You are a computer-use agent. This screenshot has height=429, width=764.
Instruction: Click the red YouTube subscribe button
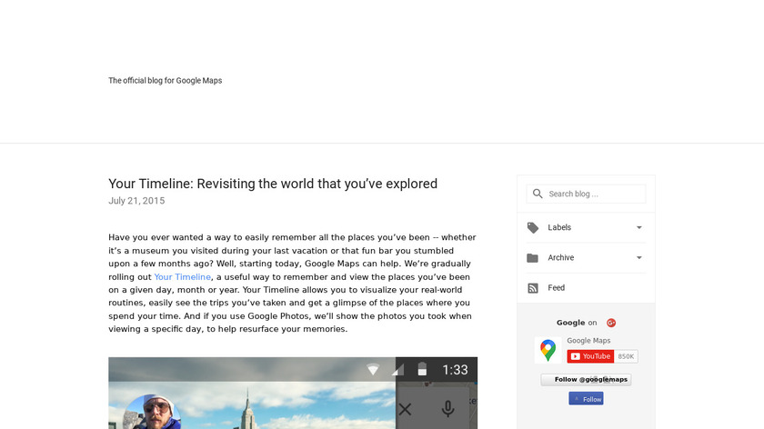591,356
